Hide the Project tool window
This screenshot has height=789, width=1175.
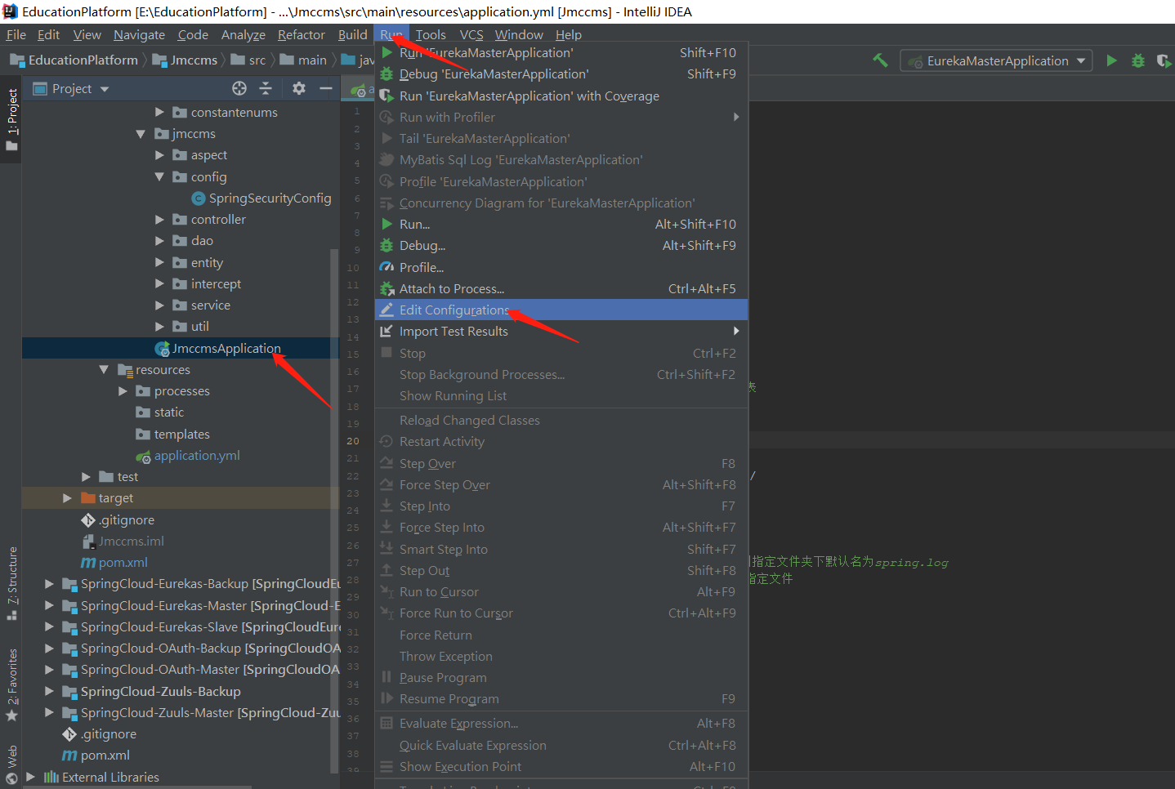coord(326,88)
